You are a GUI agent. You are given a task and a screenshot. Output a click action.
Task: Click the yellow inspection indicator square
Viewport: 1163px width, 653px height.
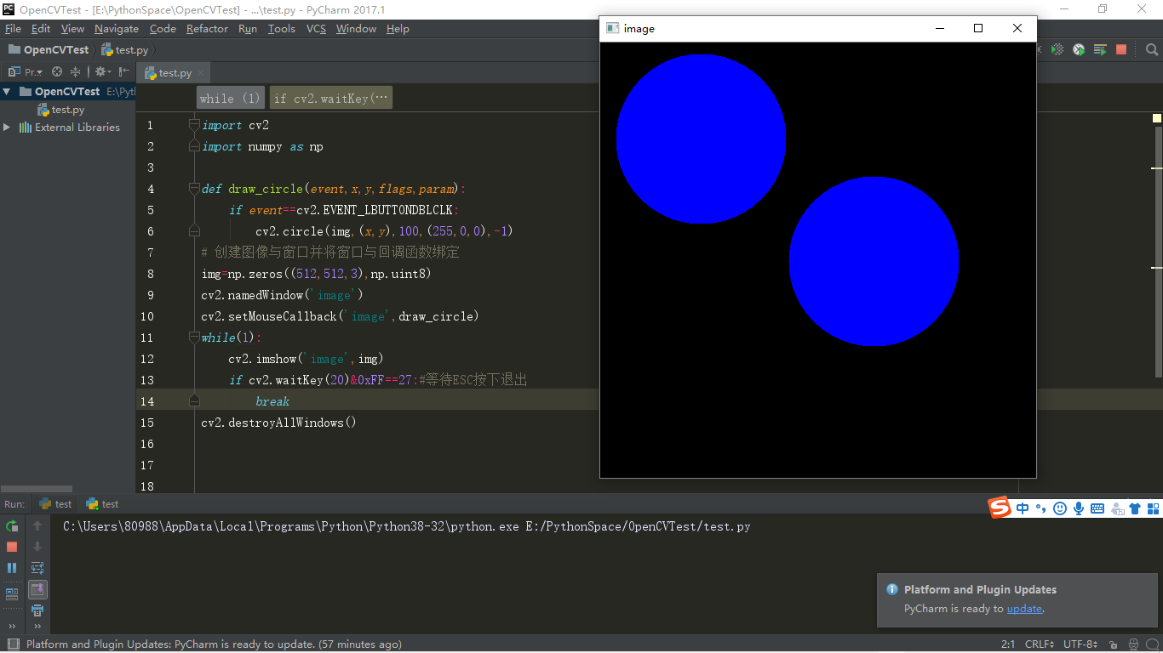point(1157,118)
